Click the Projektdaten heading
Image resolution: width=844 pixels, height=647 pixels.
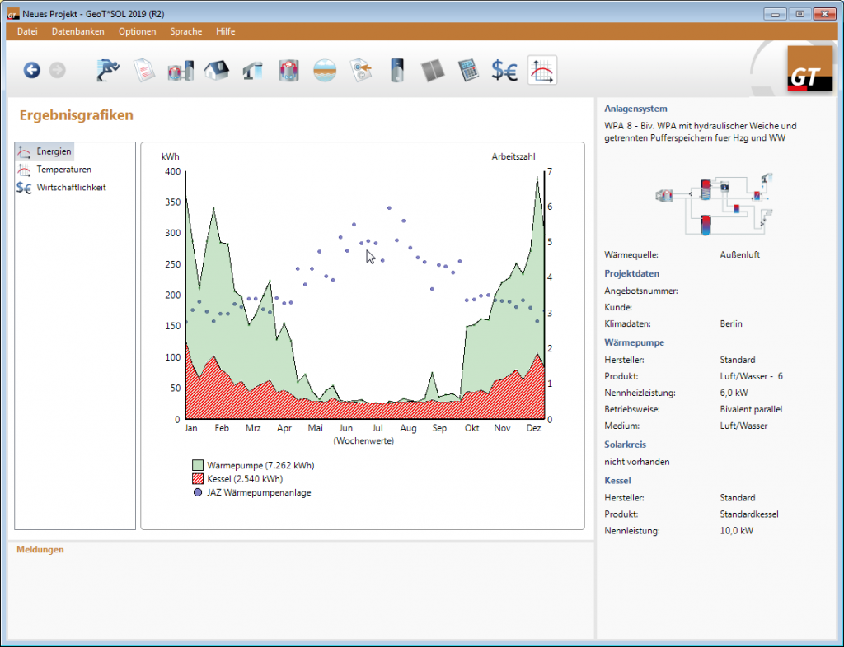[x=632, y=273]
